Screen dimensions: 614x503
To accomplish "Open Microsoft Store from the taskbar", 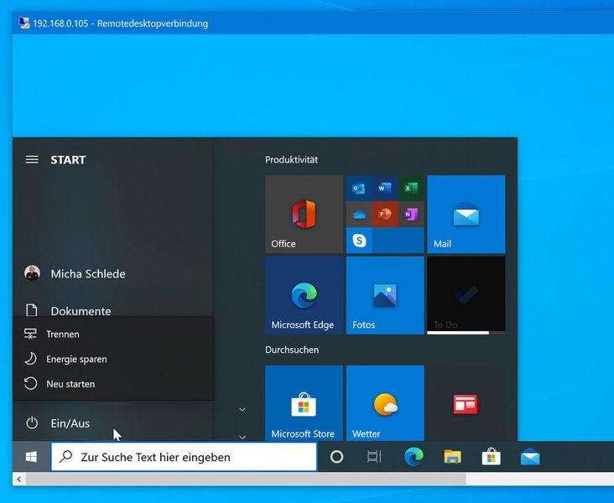I will (x=491, y=456).
